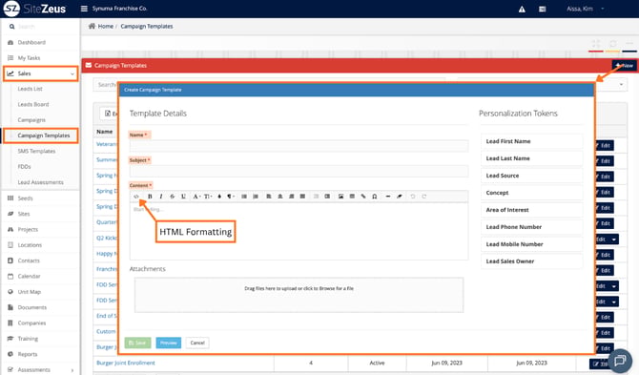The width and height of the screenshot is (639, 375).
Task: Toggle bold formatting in content editor
Action: (150, 197)
